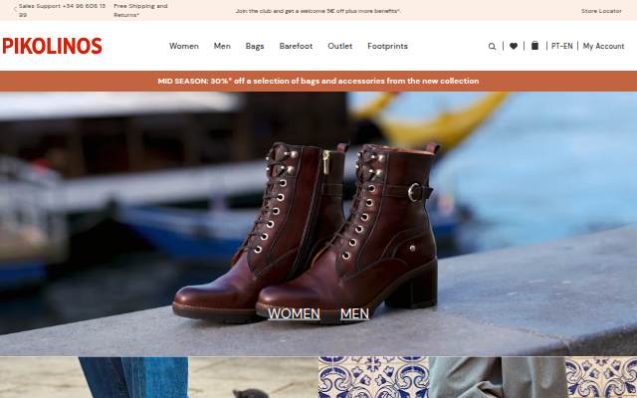The image size is (637, 398).
Task: Open the Store Locator link
Action: [601, 11]
